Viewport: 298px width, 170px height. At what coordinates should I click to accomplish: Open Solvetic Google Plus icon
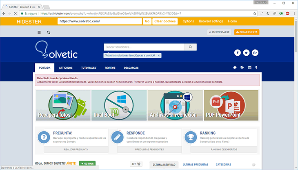pyautogui.click(x=255, y=52)
